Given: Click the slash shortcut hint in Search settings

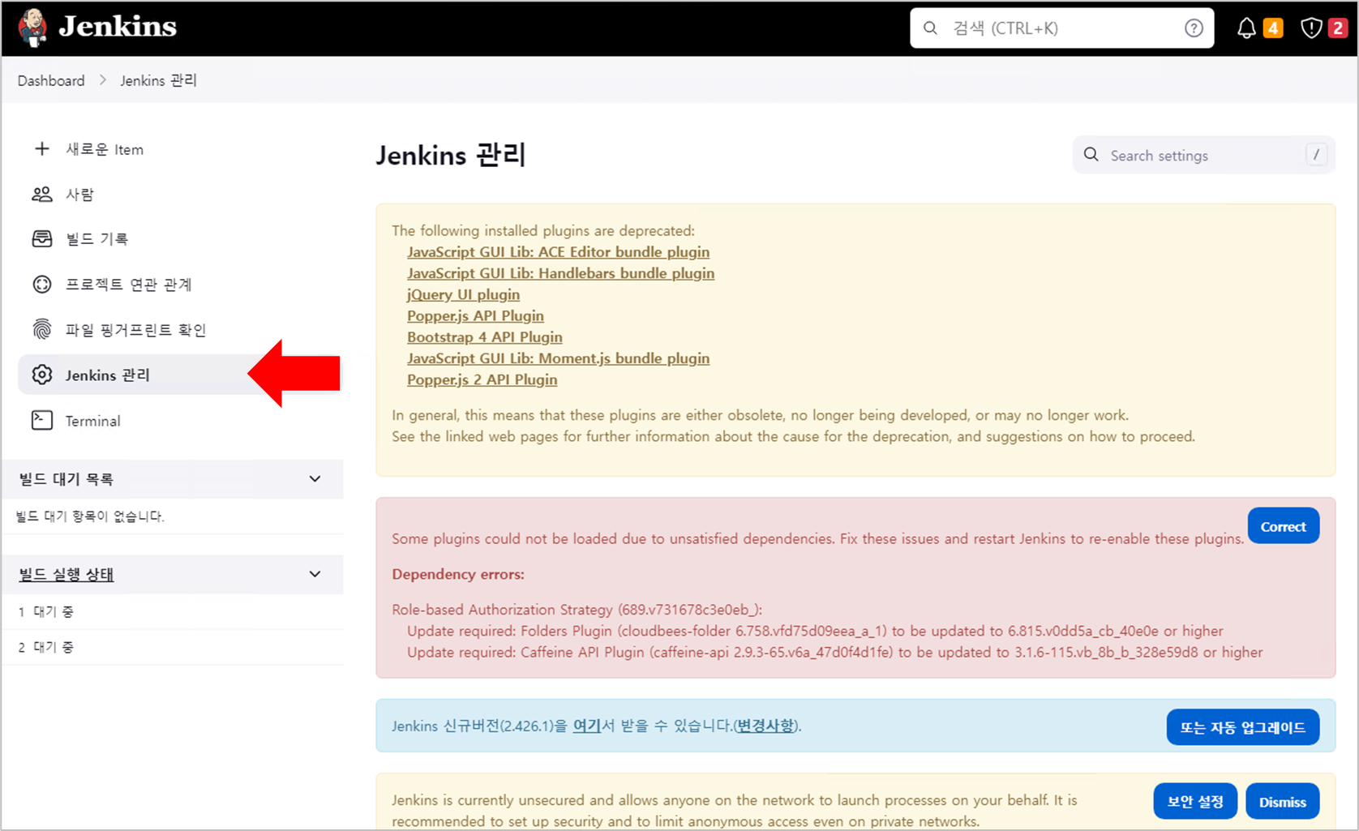Looking at the screenshot, I should [x=1316, y=155].
